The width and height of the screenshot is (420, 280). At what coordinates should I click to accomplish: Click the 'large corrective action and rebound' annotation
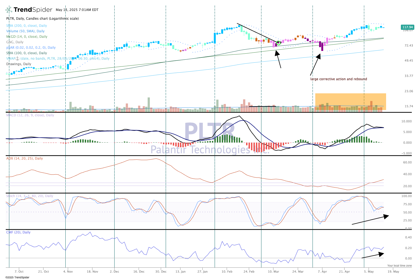pyautogui.click(x=339, y=79)
